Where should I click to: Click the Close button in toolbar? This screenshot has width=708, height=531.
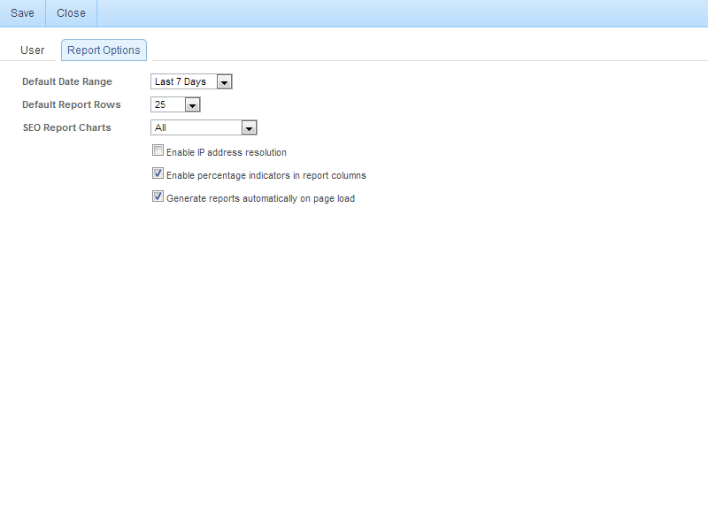coord(71,13)
